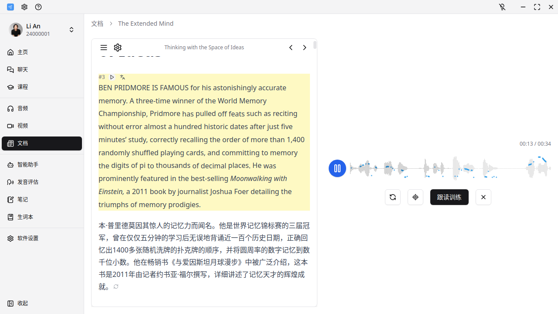The width and height of the screenshot is (558, 314).
Task: Start 跟读训练 shadowing practice
Action: [x=449, y=197]
